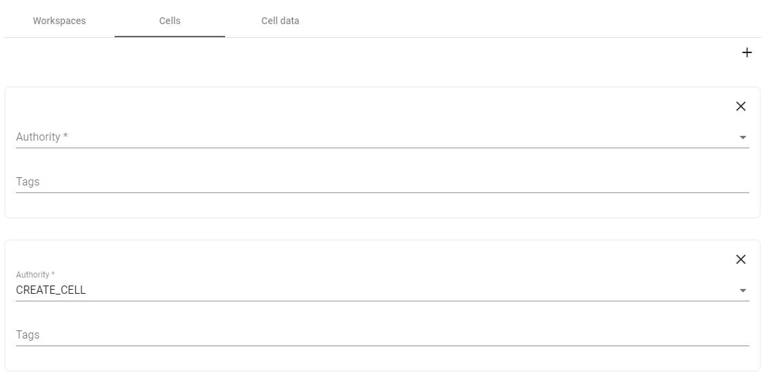Select the Cells tab
Viewport: 772px width, 380px height.
[x=170, y=21]
